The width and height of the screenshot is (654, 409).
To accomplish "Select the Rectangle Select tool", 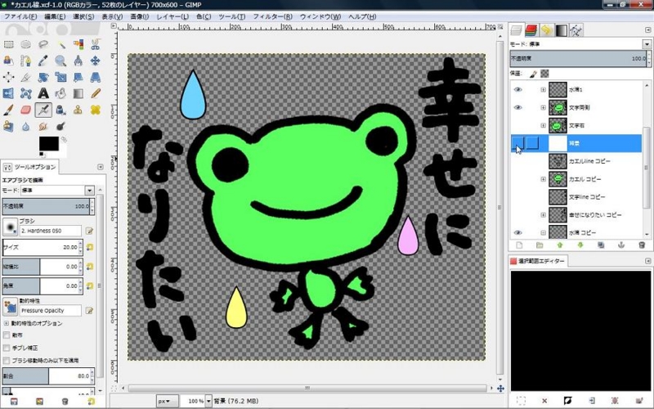I will (8, 44).
